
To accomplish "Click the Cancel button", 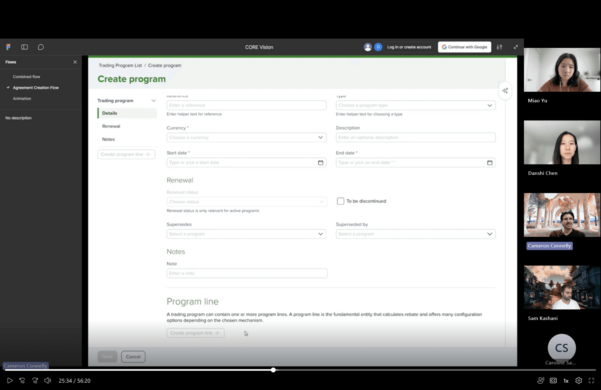I will pos(133,357).
